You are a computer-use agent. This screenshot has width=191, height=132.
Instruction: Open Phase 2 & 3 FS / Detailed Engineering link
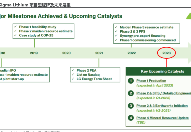coord(163,93)
